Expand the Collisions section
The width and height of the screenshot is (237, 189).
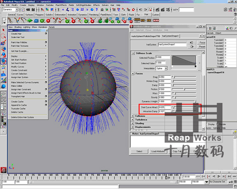pos(133,116)
